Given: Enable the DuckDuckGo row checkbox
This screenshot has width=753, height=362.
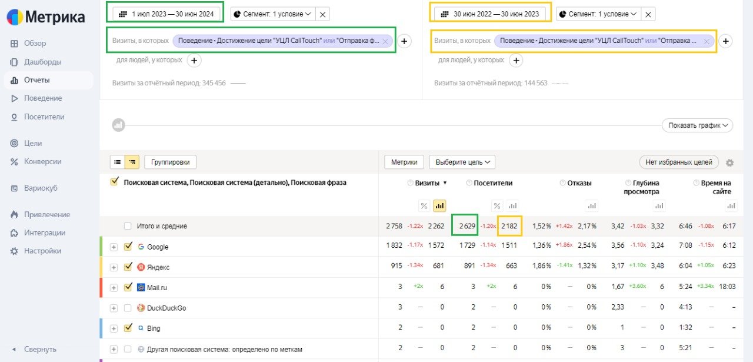Looking at the screenshot, I should coord(128,308).
